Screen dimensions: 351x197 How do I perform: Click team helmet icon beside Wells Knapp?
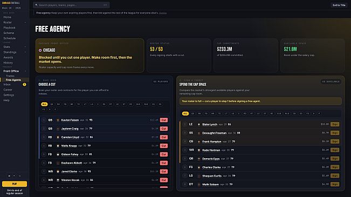[58, 146]
